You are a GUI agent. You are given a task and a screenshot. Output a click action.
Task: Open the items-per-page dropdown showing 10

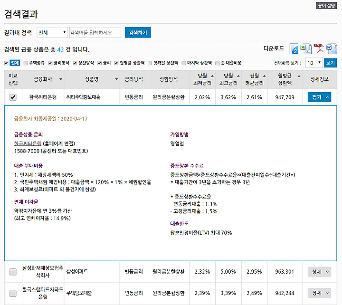314,63
